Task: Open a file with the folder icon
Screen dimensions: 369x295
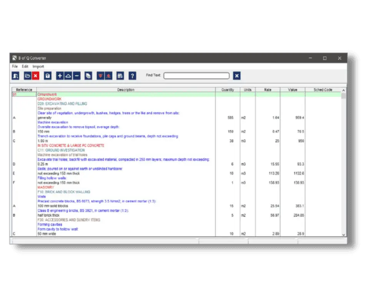Action: [x=28, y=76]
